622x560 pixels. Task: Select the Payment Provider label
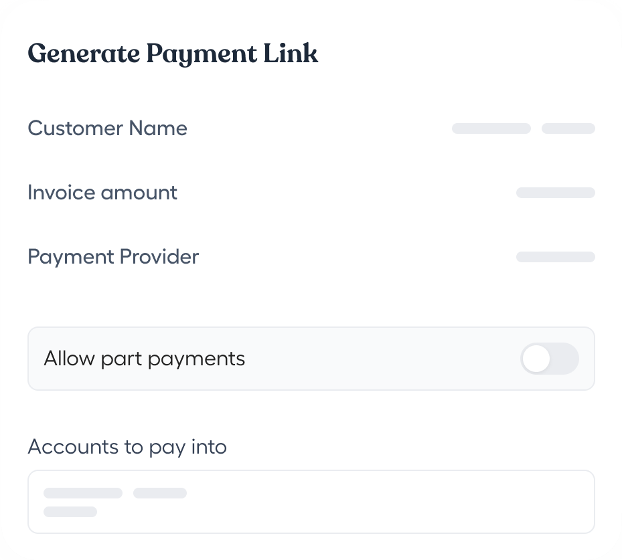coord(113,257)
